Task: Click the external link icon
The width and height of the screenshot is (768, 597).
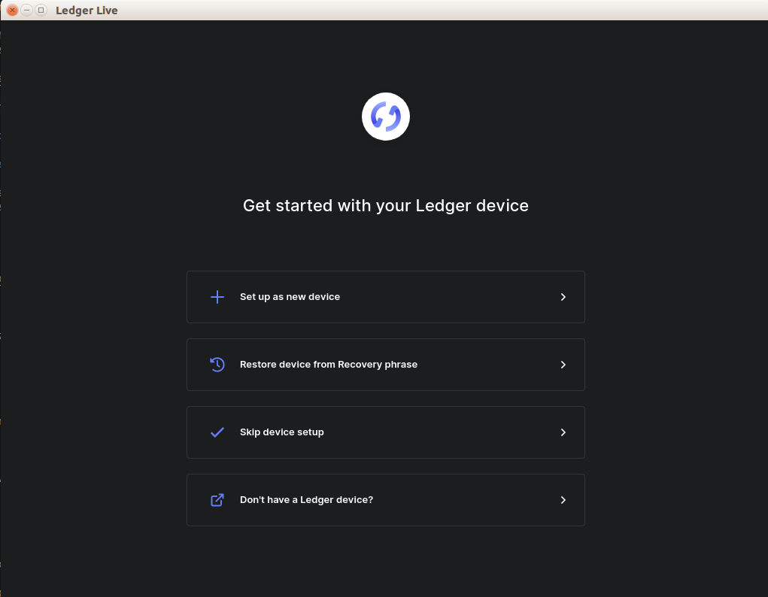Action: (x=217, y=499)
